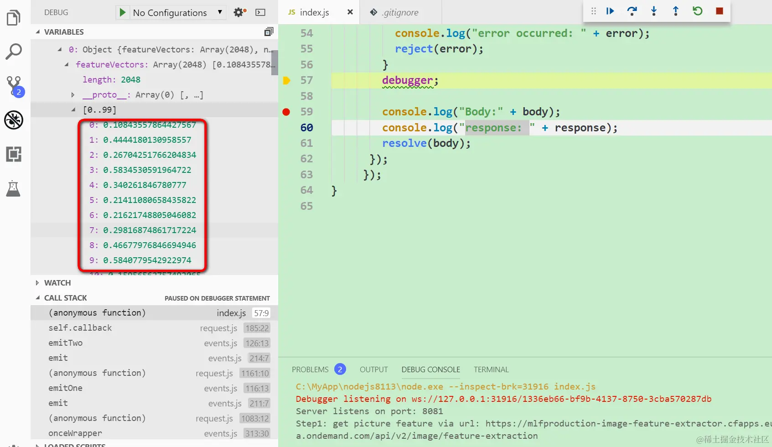Step over the current line

632,11
